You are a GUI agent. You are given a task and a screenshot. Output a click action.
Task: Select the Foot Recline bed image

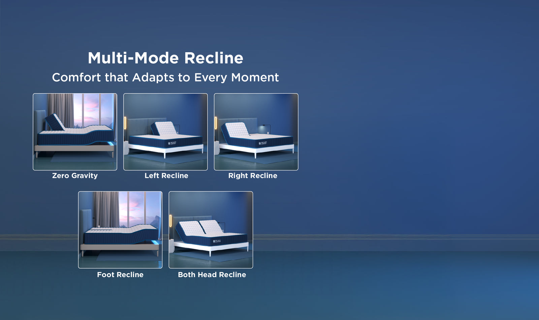click(120, 230)
